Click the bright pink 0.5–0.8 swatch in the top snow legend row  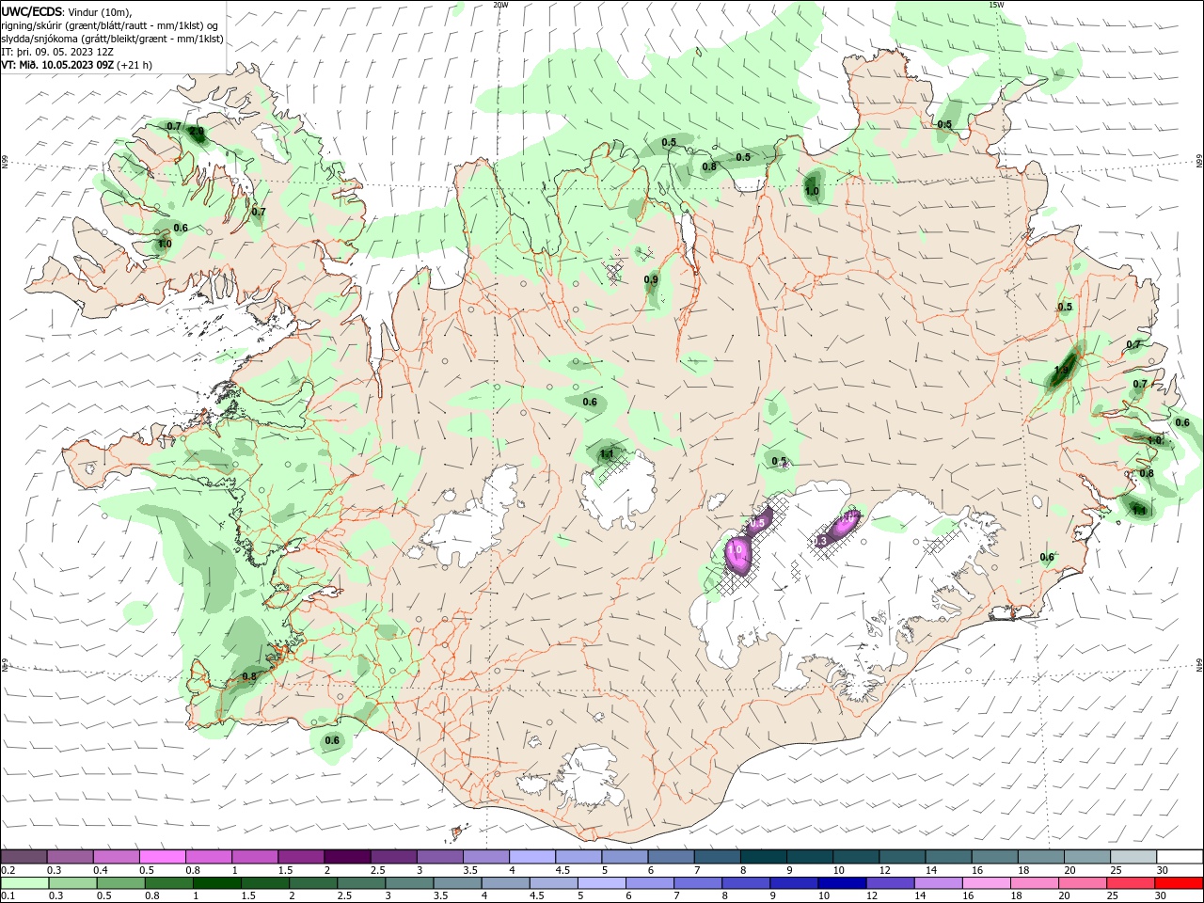point(162,856)
